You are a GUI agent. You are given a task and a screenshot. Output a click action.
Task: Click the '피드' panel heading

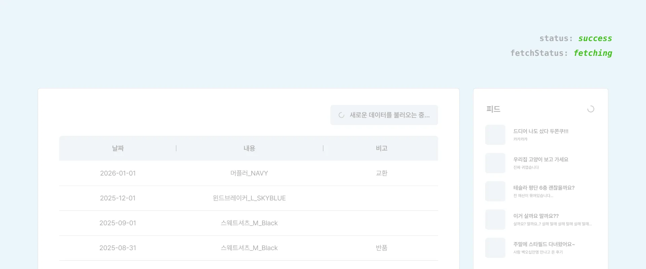click(493, 109)
